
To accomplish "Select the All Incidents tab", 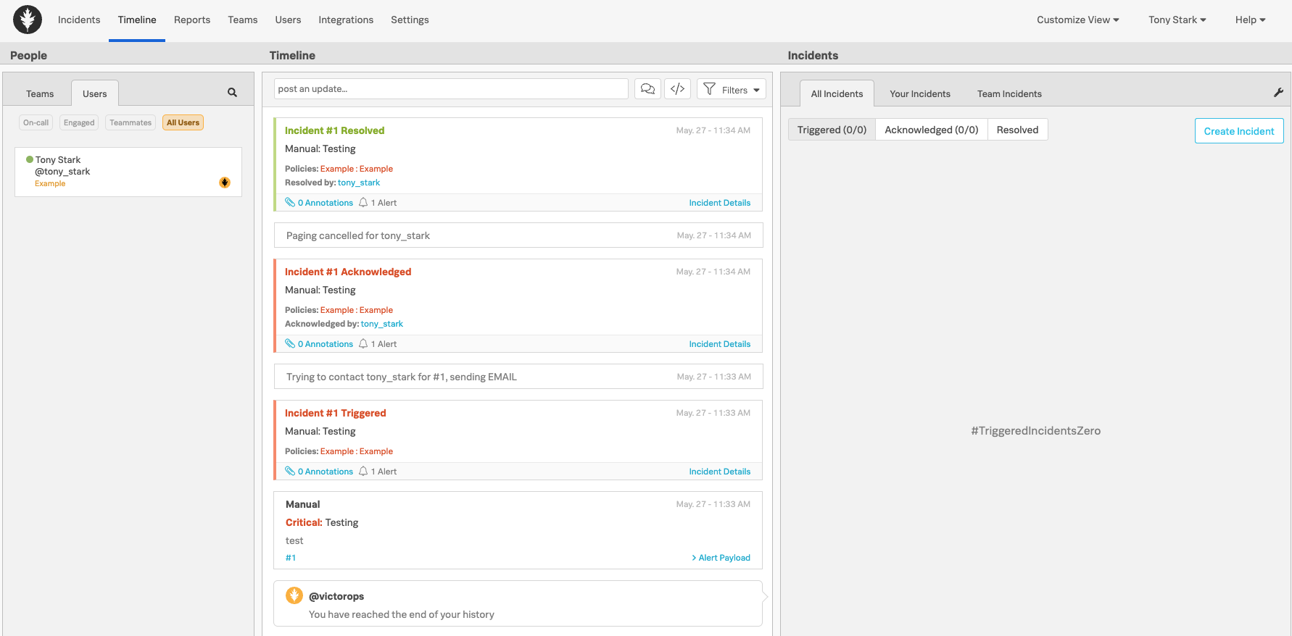I will pyautogui.click(x=837, y=93).
